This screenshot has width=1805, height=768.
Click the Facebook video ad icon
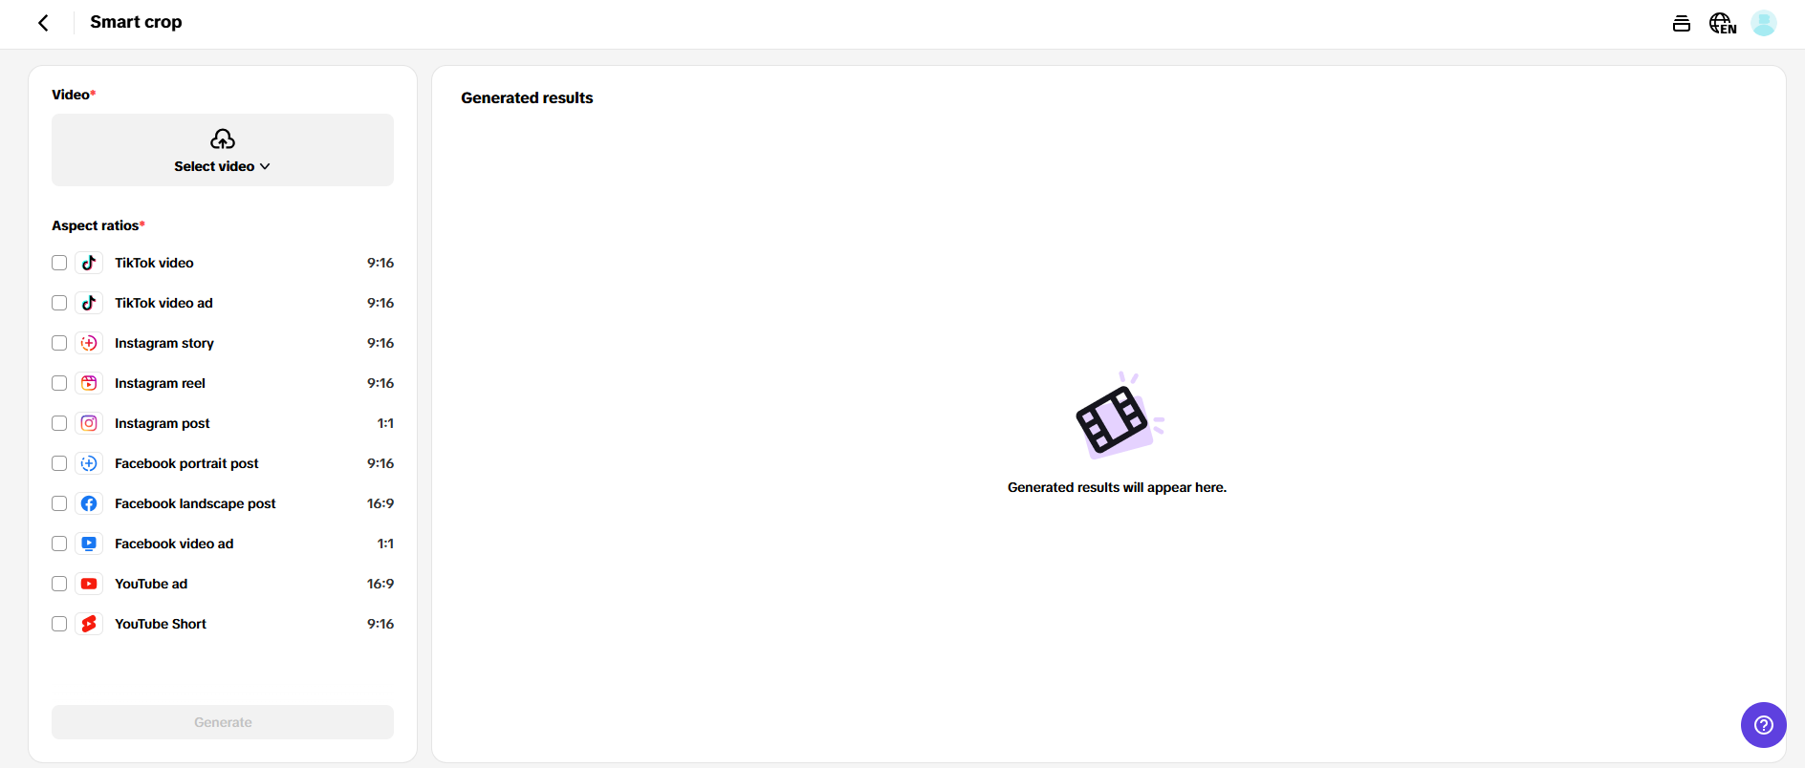tap(89, 544)
